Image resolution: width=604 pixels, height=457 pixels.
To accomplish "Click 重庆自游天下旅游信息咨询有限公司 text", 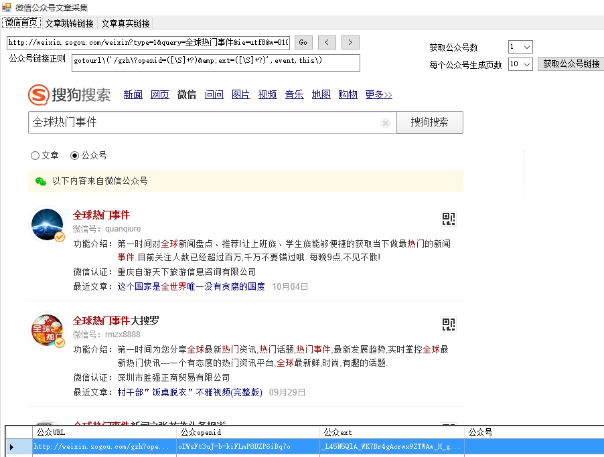I will pos(186,272).
